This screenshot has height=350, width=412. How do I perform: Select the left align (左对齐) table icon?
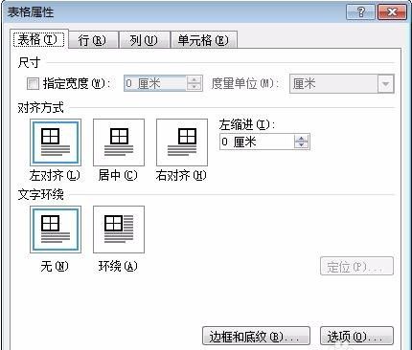coord(56,142)
